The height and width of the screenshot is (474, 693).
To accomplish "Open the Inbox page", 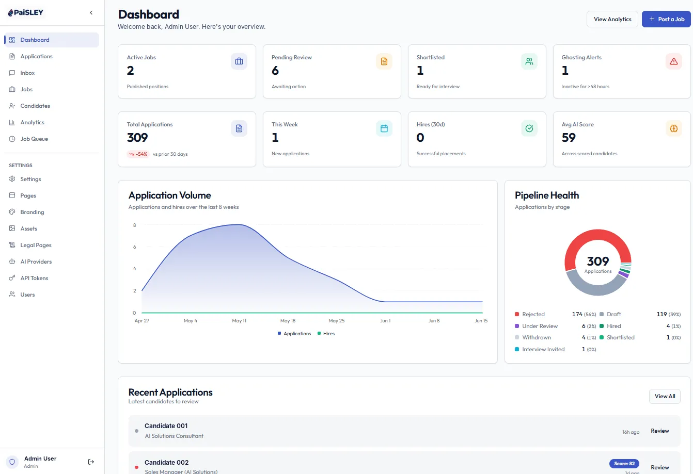I will [52, 73].
